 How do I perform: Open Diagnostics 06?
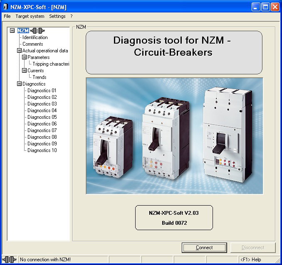click(x=42, y=124)
